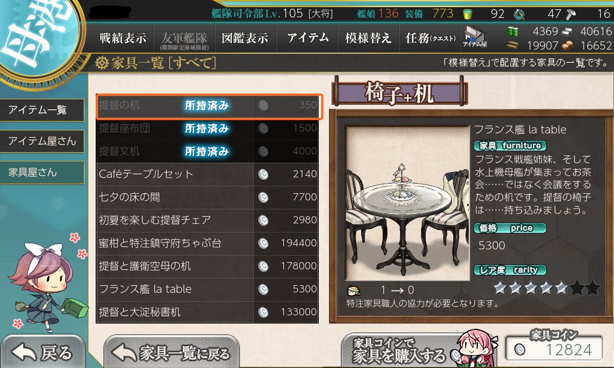Screen dimensions: 614x368
Task: Open 図鑑表示 in the top menu
Action: click(245, 38)
